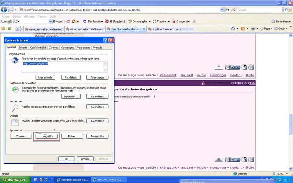Open the Avancés tab in Options Internet

click(x=97, y=48)
